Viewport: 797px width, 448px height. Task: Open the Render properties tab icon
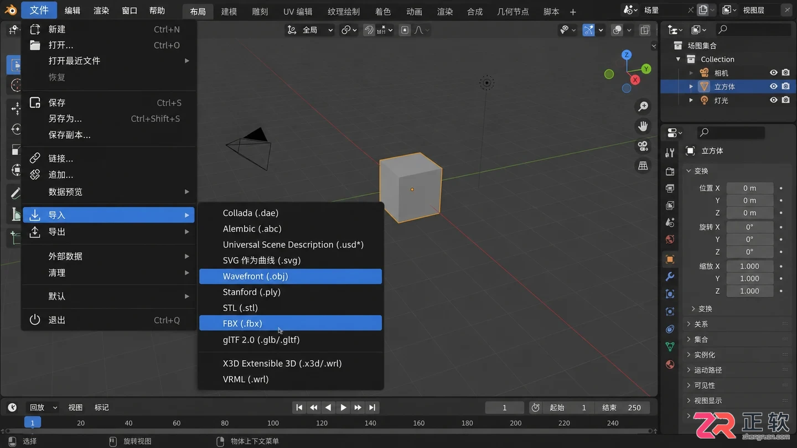pos(670,171)
